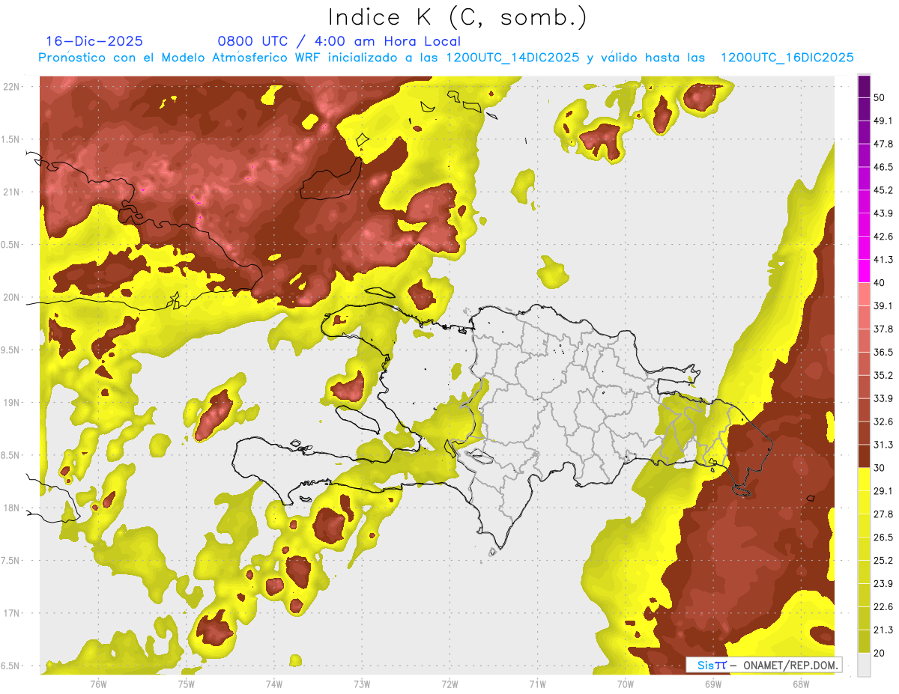Click the '37.8' colorbar value
The width and height of the screenshot is (899, 694).
883,329
